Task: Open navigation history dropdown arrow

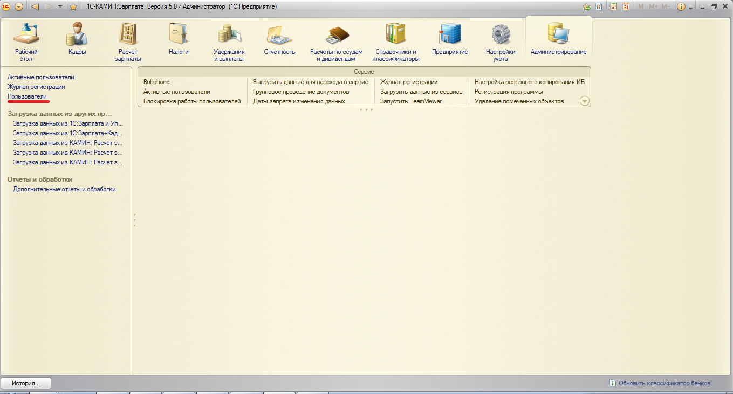Action: click(60, 6)
